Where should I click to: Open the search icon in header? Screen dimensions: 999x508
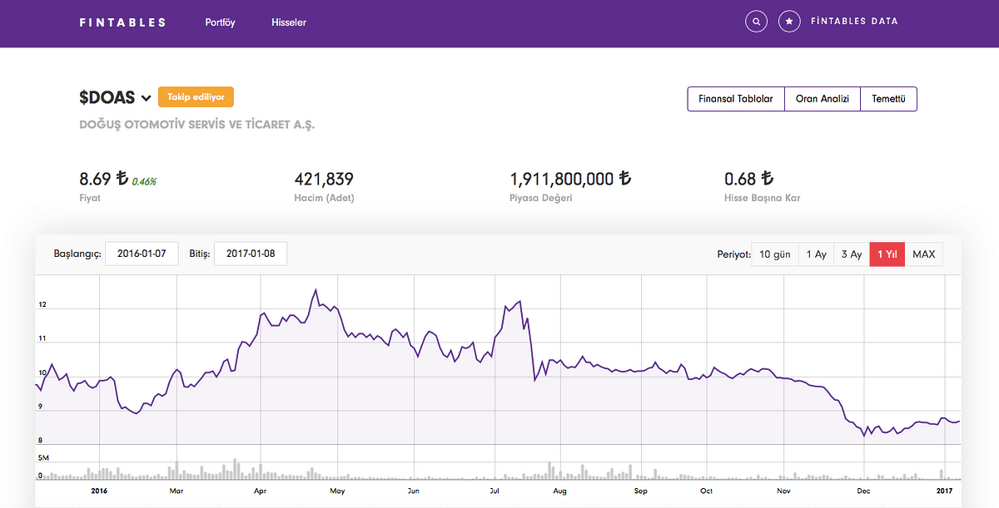[x=756, y=22]
